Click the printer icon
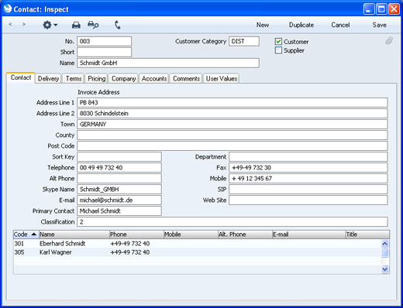This screenshot has height=308, width=403. (x=76, y=25)
